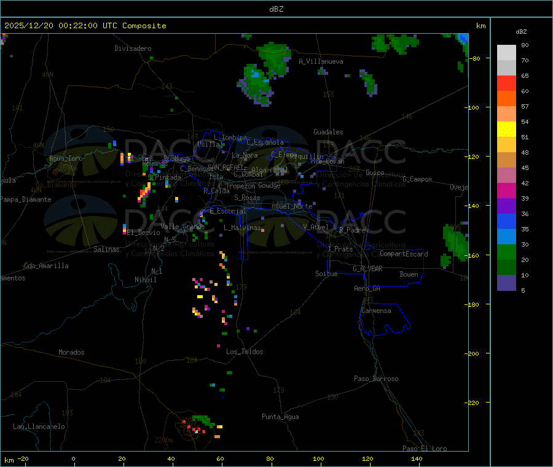553x467 pixels.
Task: Click the A_Villanueva map label
Action: (321, 61)
